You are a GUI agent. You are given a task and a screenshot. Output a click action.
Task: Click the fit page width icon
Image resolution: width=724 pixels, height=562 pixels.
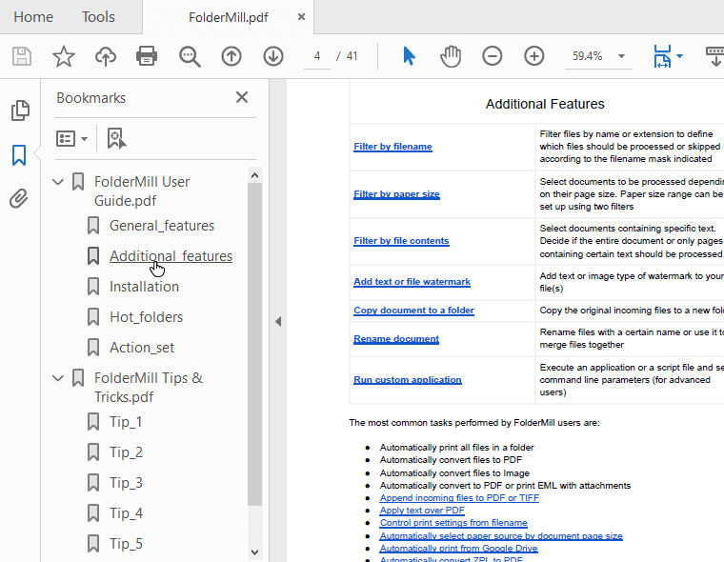click(x=663, y=56)
